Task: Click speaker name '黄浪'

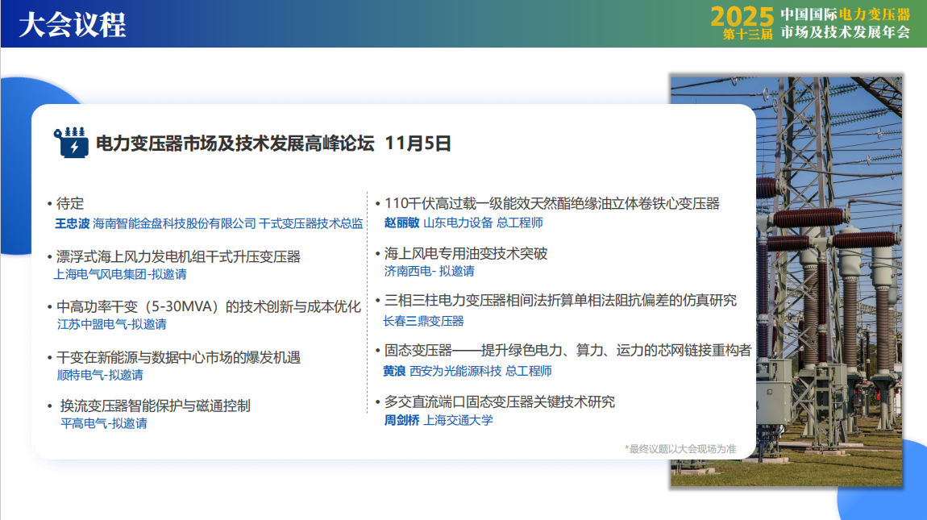Action: tap(394, 371)
